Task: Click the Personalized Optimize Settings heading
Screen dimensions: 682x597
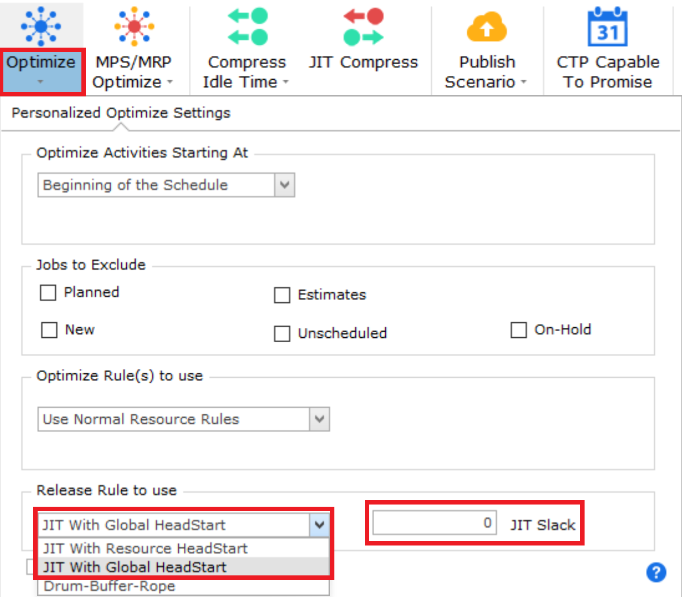Action: [121, 113]
